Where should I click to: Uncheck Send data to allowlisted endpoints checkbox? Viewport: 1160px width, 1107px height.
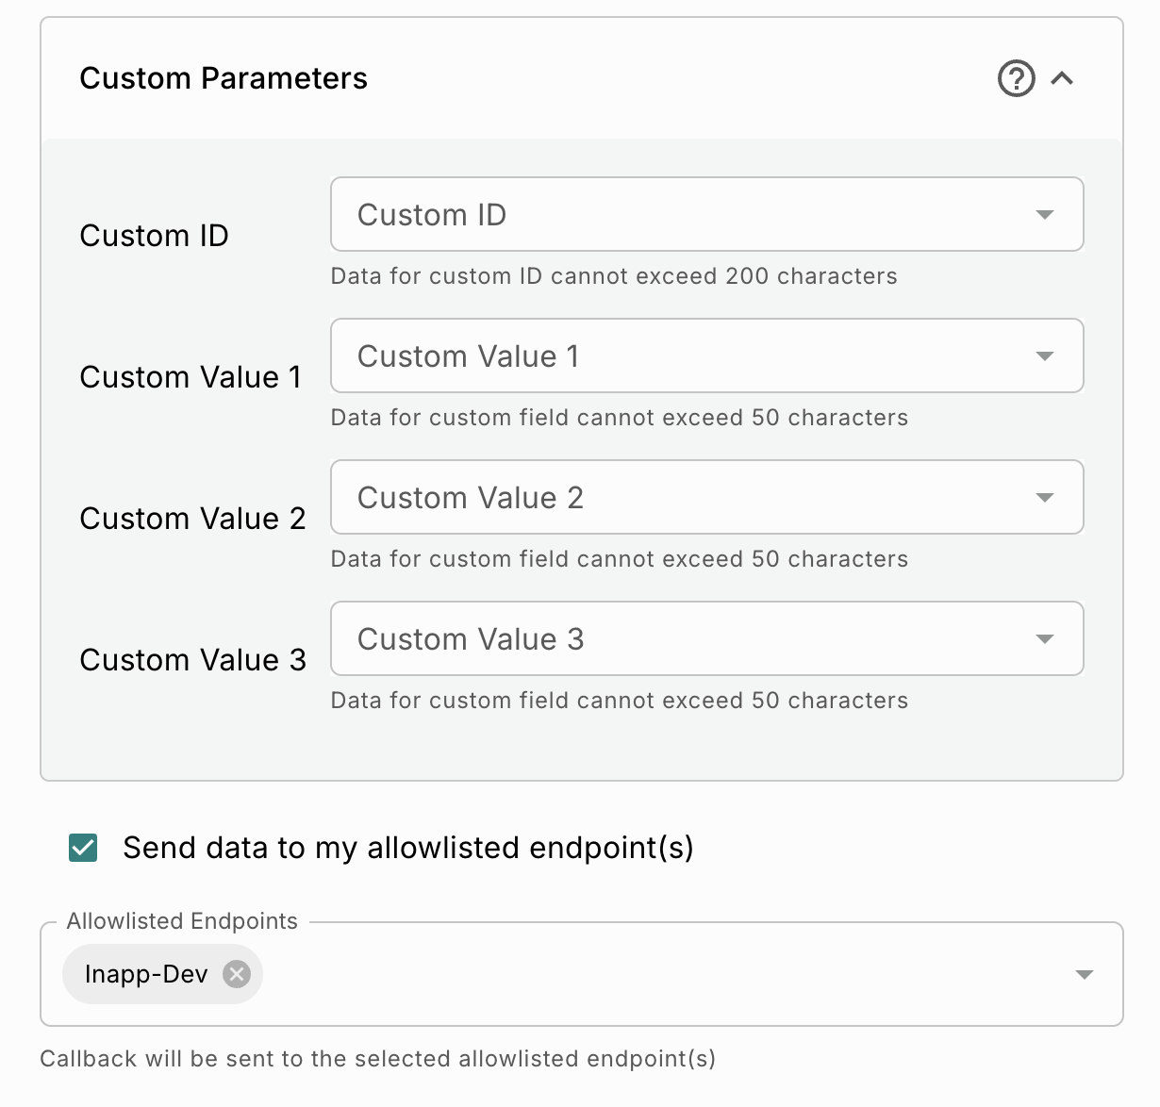pyautogui.click(x=83, y=848)
